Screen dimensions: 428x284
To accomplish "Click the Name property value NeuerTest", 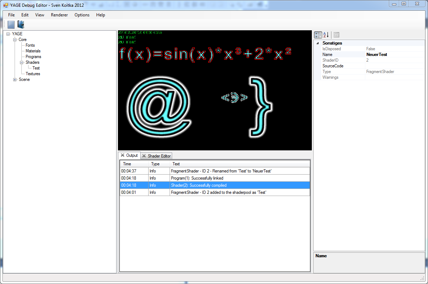I will 377,55.
